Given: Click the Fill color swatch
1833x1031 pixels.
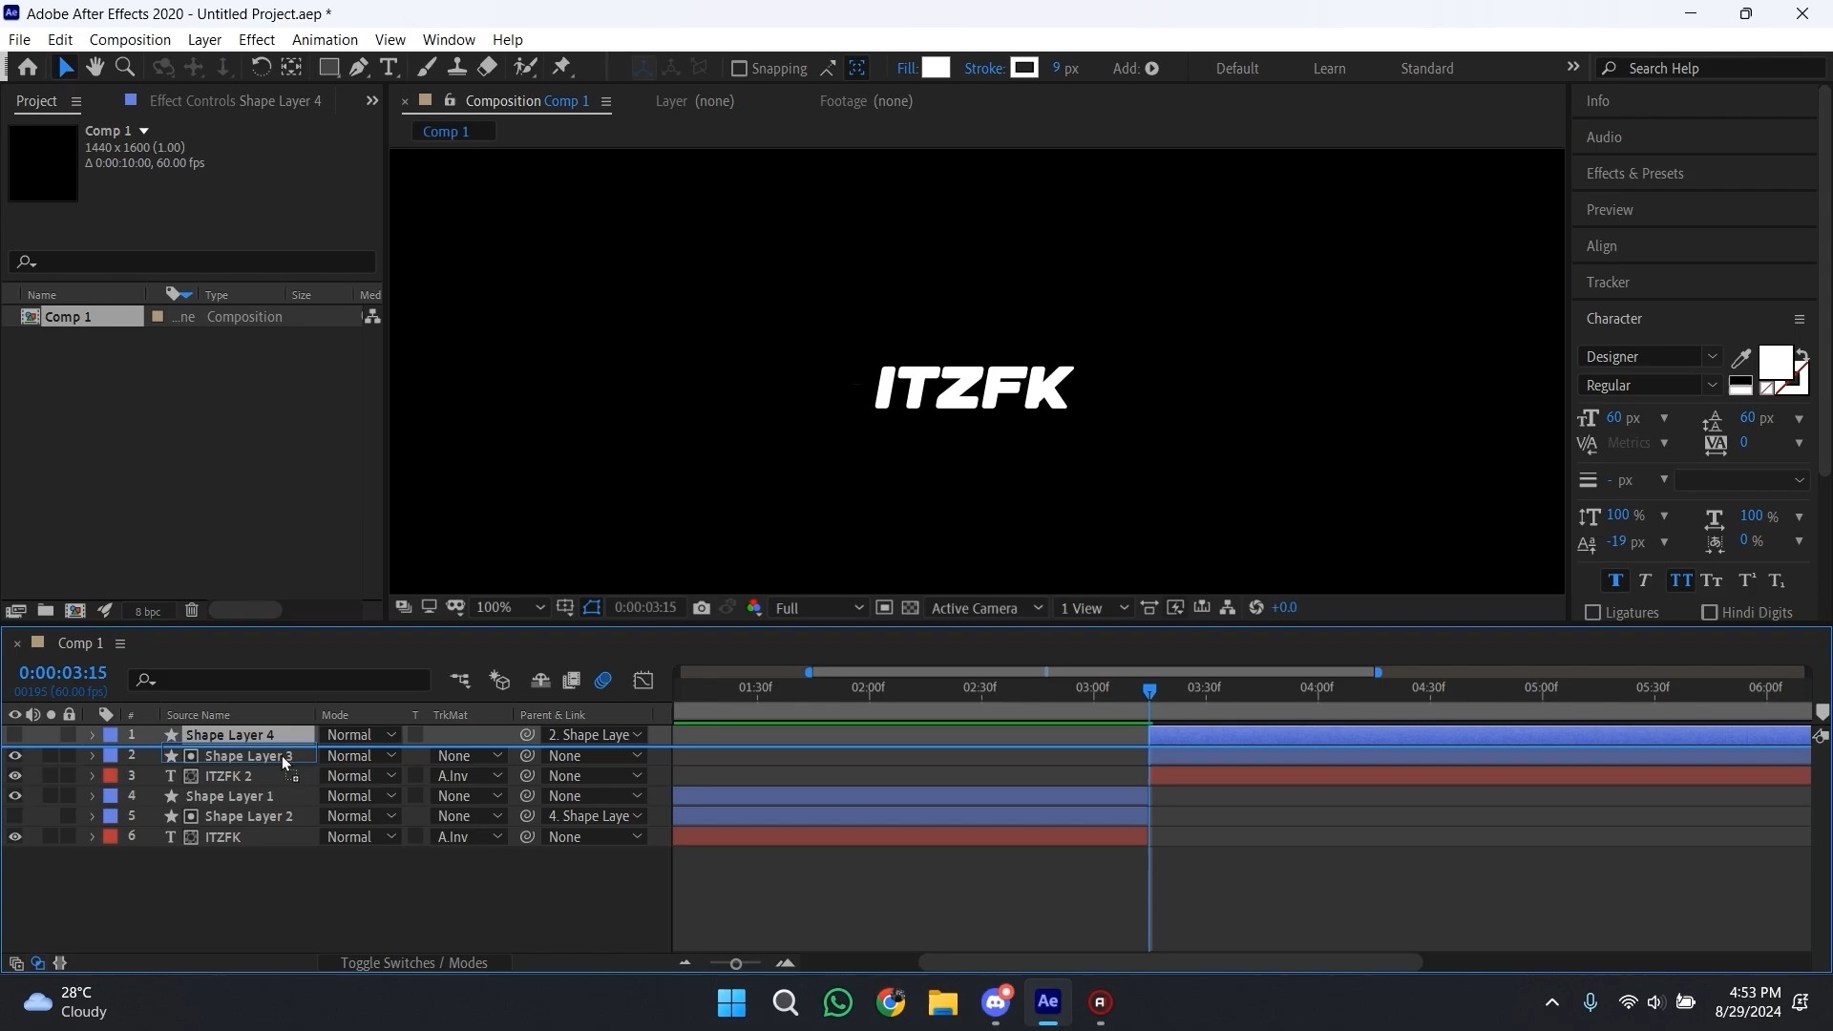Looking at the screenshot, I should (x=937, y=68).
